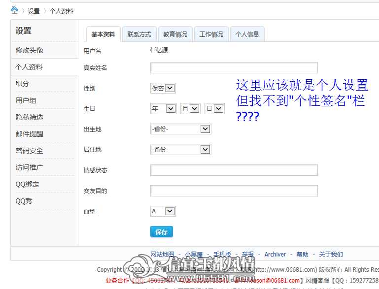379x289 pixels.
Task: Open the 工作情况 tab
Action: pyautogui.click(x=211, y=34)
